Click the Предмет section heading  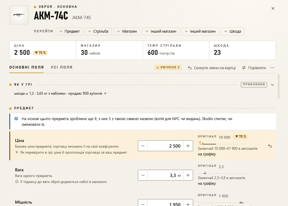coord(24,108)
